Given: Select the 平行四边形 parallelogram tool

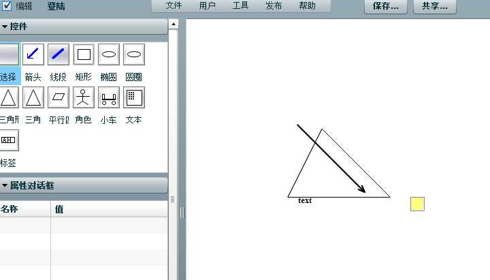Looking at the screenshot, I should [x=59, y=97].
